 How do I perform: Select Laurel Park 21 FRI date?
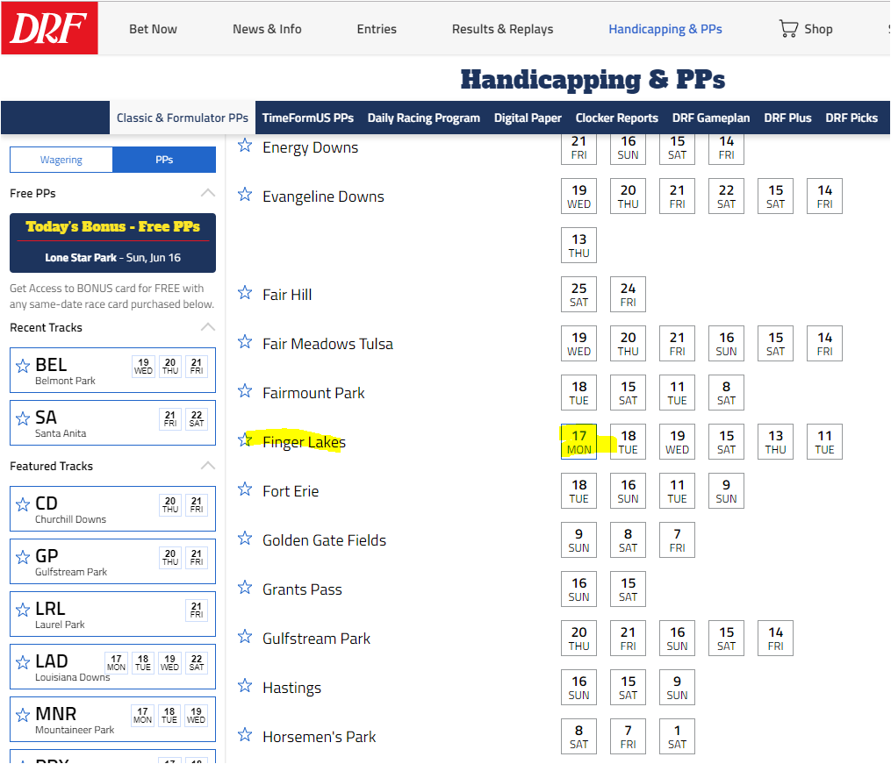click(196, 610)
